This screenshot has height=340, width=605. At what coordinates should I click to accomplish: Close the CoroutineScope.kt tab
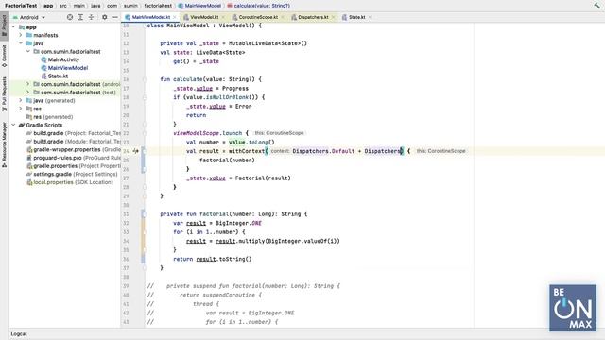(x=282, y=17)
